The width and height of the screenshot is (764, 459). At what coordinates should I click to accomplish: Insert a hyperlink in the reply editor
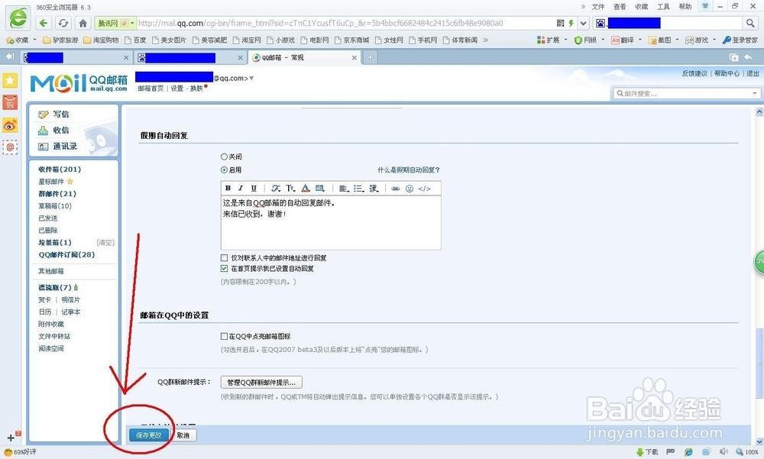396,188
